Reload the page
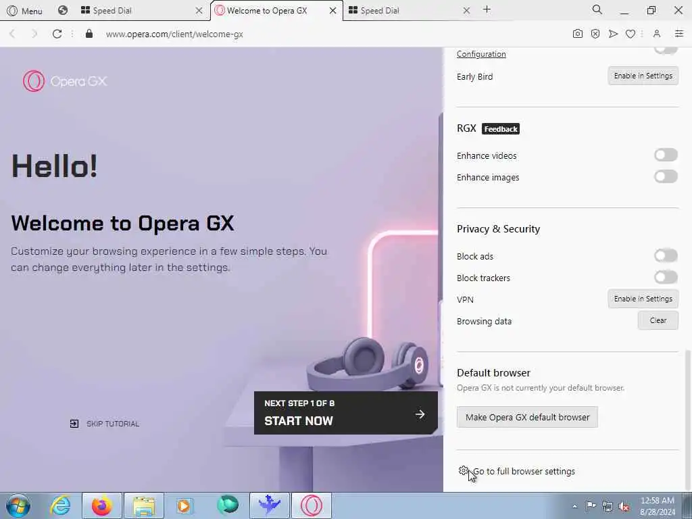692x519 pixels. click(x=57, y=34)
